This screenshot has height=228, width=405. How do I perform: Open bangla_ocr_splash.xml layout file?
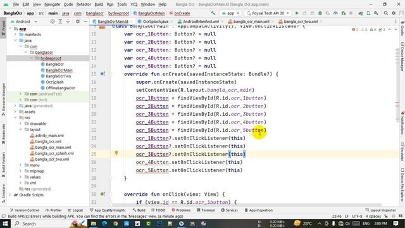pos(54,153)
